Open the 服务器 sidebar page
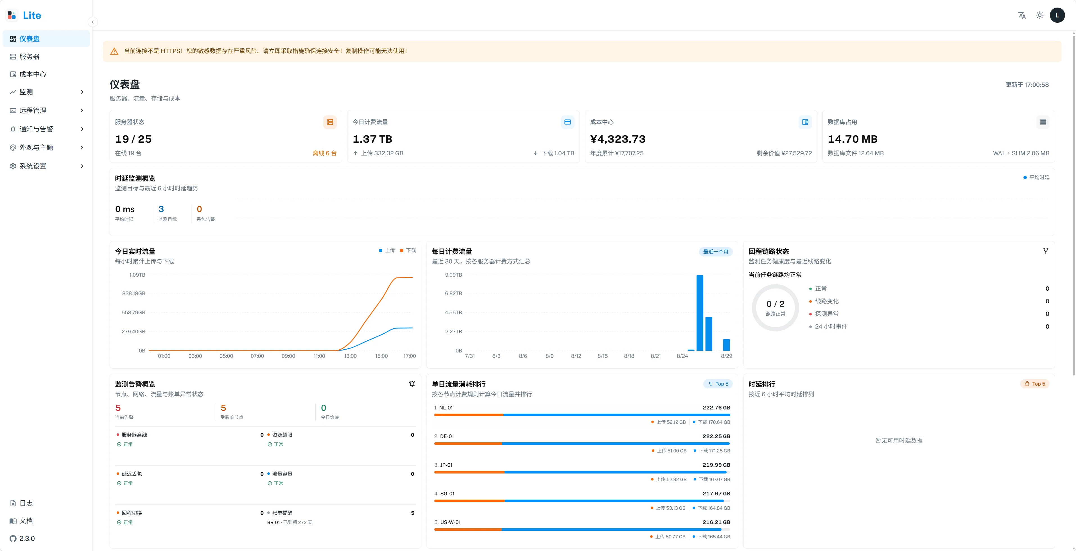The image size is (1076, 551). click(46, 57)
